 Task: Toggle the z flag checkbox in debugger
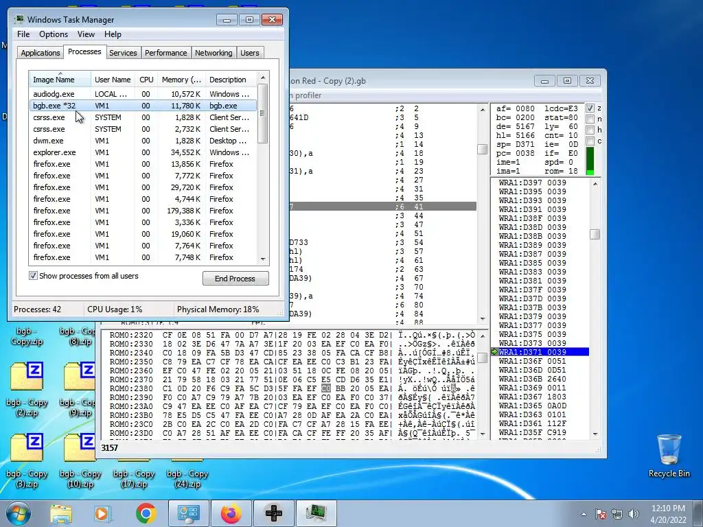click(590, 108)
